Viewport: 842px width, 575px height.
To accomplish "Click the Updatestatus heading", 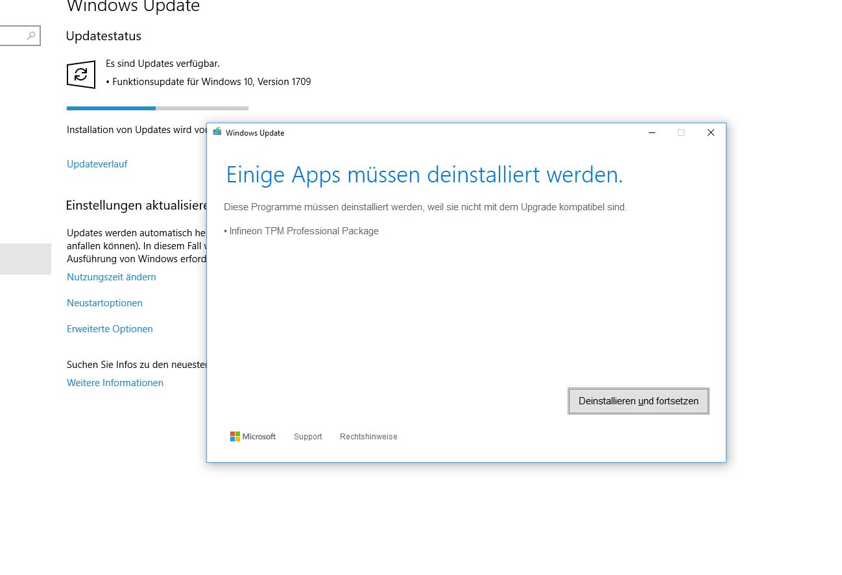I will coord(104,36).
